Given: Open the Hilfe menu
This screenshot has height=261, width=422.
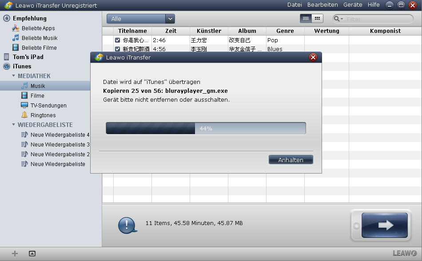Looking at the screenshot, I should [374, 5].
